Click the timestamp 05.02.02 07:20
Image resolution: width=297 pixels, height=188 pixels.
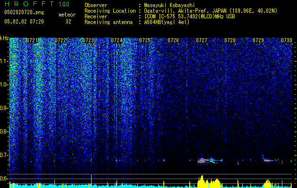point(24,22)
